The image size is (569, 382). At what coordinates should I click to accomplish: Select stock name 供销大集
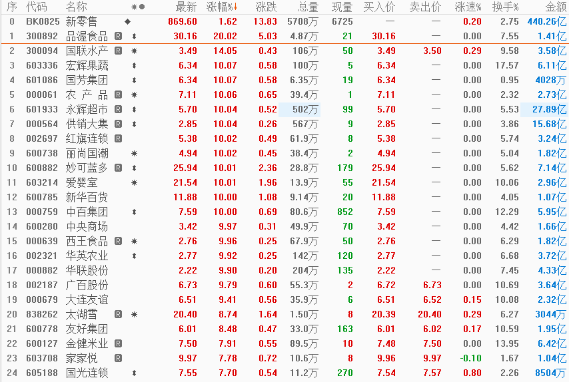click(x=87, y=124)
